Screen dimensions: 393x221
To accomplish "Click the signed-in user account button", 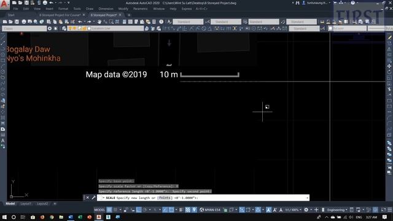I will (x=316, y=2).
